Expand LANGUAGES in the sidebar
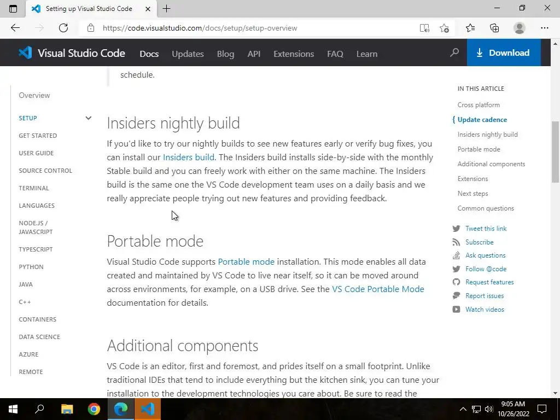The image size is (560, 420). [x=37, y=206]
